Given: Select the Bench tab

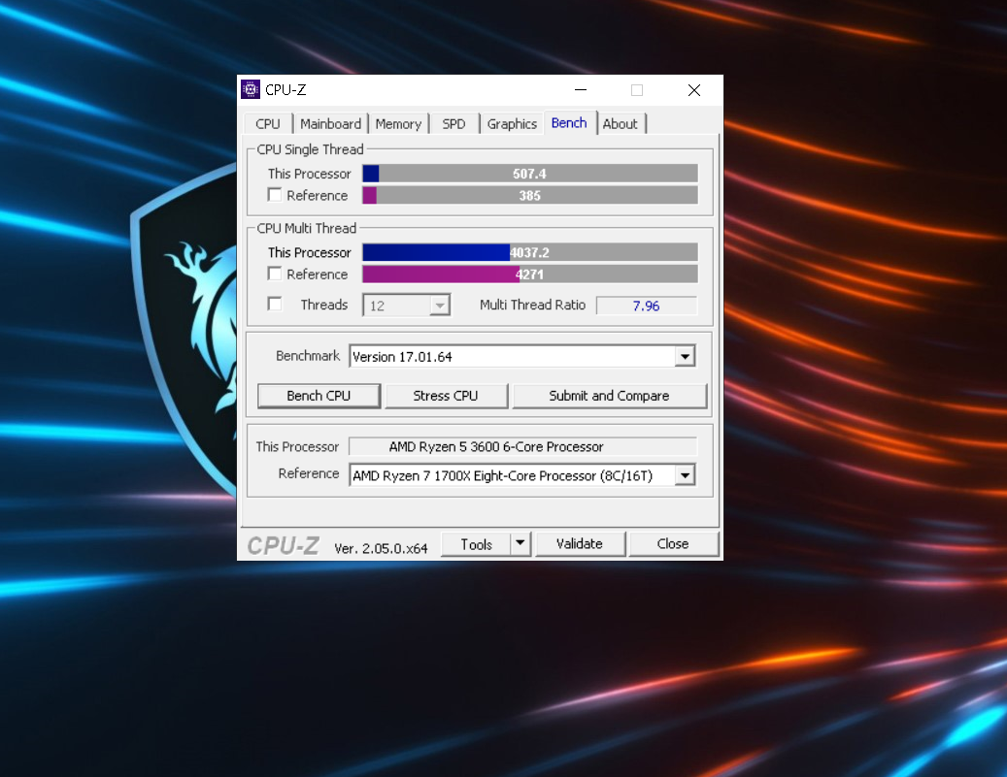Looking at the screenshot, I should (569, 122).
